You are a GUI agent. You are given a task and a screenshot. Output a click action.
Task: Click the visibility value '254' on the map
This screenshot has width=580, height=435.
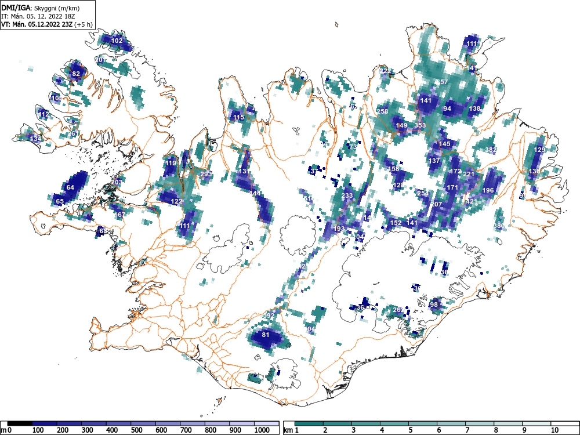(x=423, y=193)
